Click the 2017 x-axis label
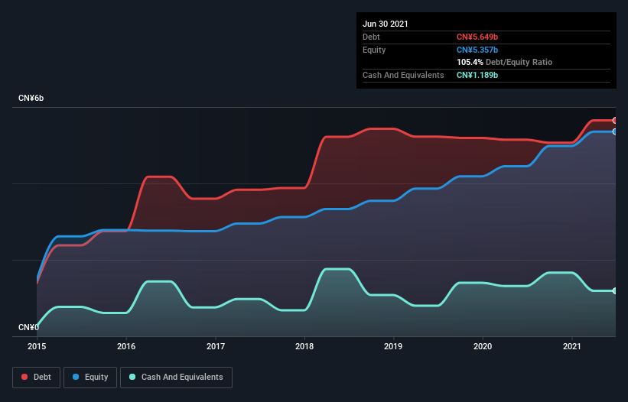This screenshot has width=628, height=402. click(x=216, y=346)
